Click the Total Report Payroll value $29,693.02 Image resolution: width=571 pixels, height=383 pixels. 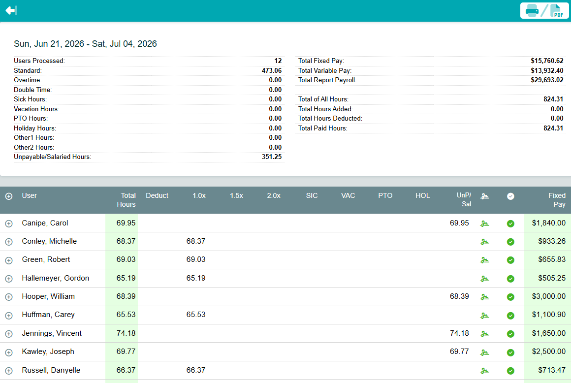[547, 80]
